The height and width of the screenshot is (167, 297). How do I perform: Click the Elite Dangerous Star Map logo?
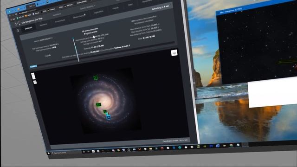(x=18, y=24)
